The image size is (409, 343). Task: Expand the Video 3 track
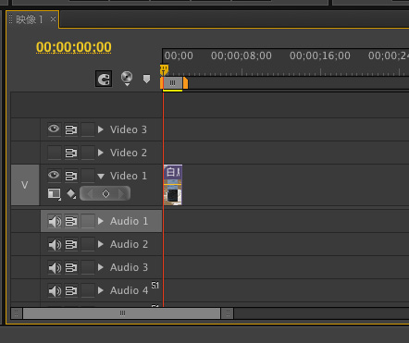[x=101, y=129]
